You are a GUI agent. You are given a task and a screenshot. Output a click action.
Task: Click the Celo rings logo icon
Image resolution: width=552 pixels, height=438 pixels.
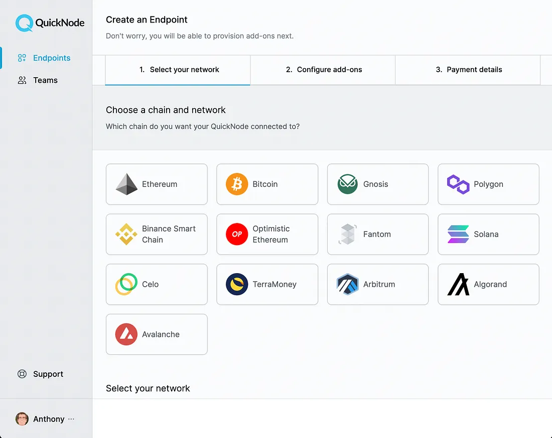(x=126, y=284)
